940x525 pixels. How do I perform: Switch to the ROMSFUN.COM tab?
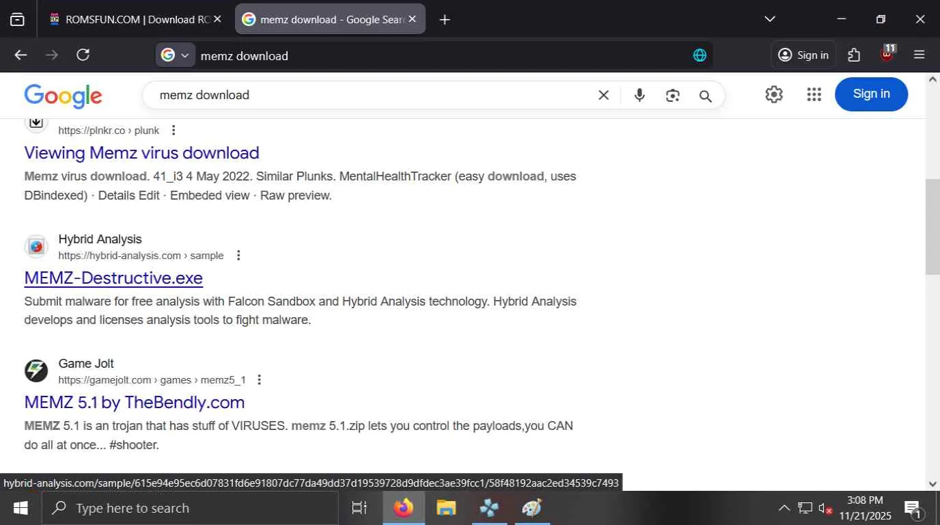pyautogui.click(x=136, y=19)
